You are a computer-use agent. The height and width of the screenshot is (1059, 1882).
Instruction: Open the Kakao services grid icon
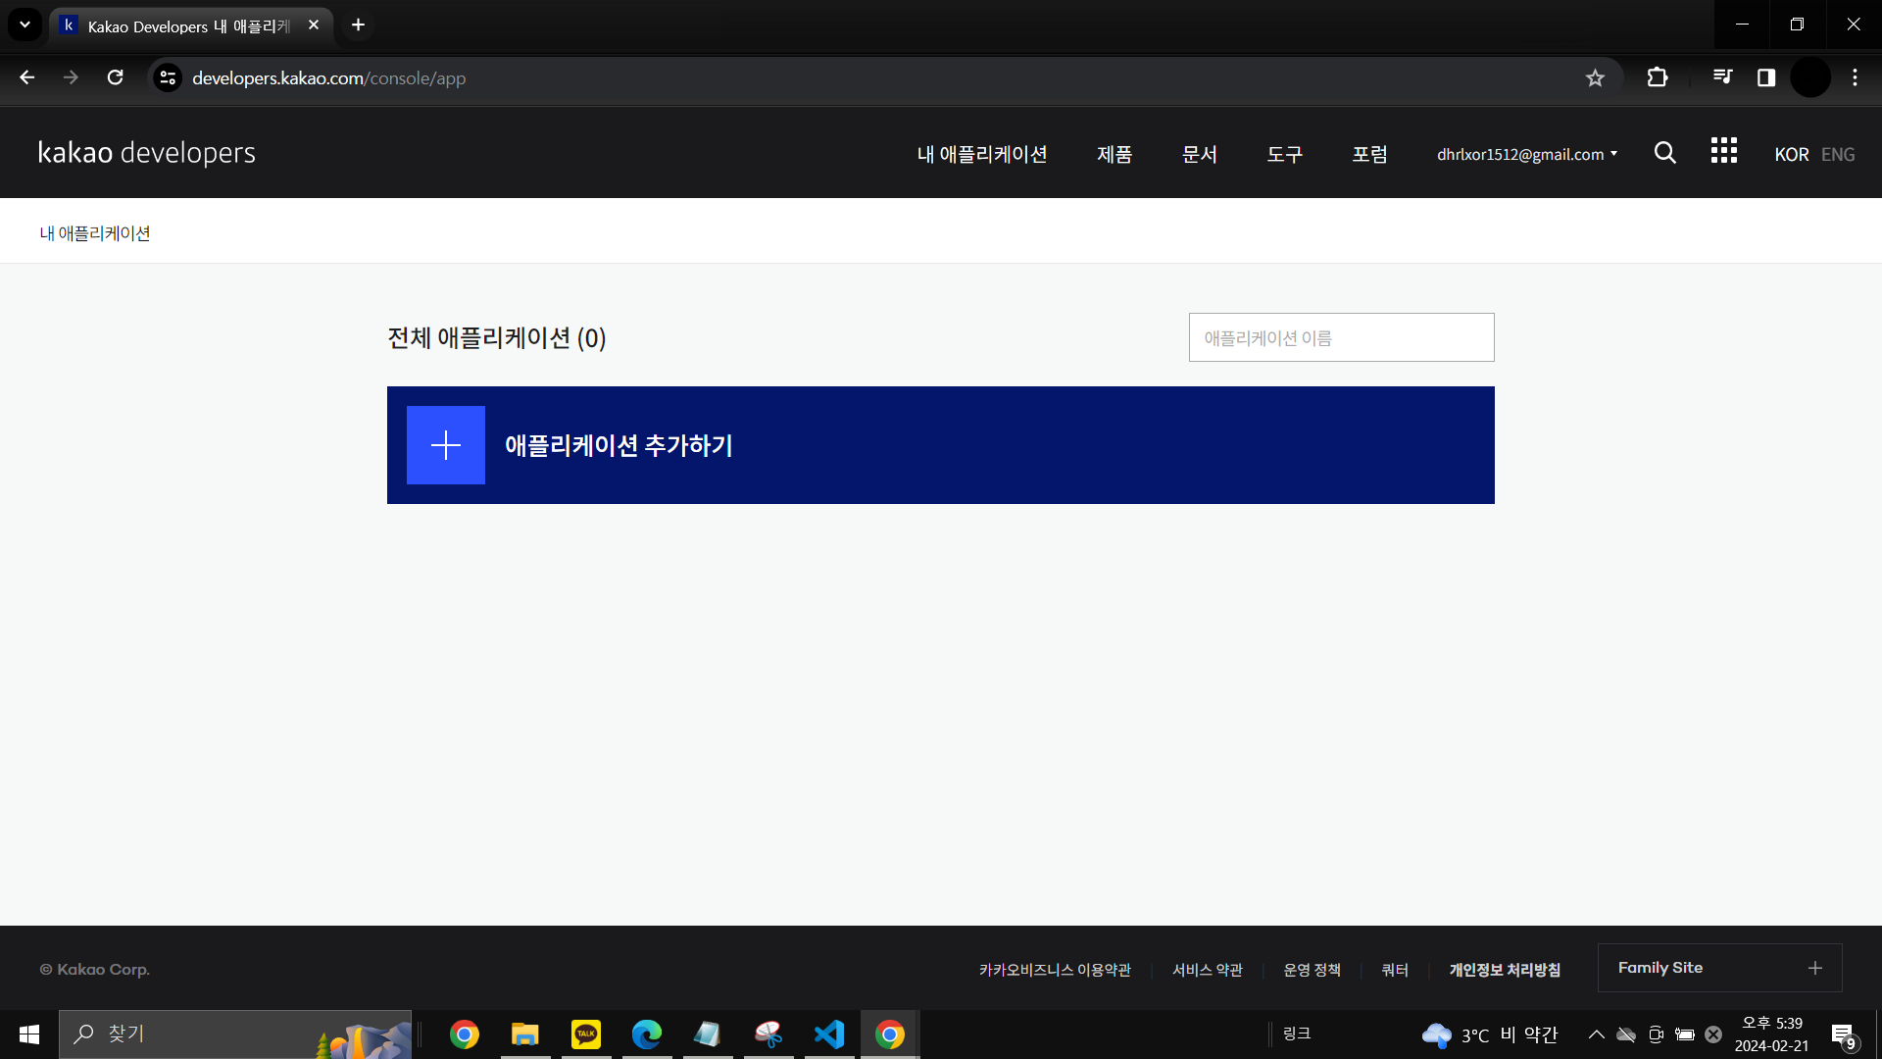click(x=1723, y=151)
